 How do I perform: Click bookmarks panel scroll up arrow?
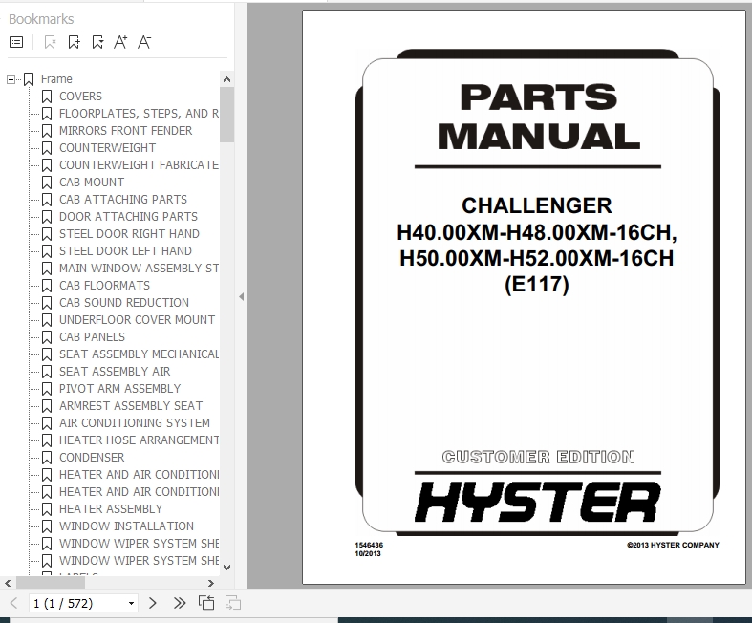226,79
